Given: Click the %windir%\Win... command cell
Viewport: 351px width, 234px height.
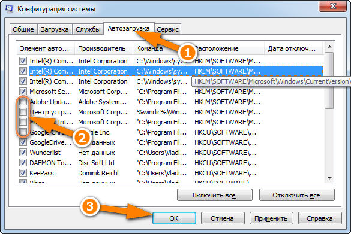Looking at the screenshot, I should click(161, 112).
